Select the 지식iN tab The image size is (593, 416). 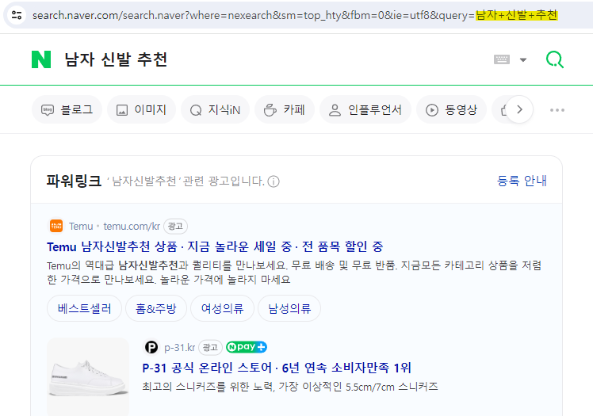pyautogui.click(x=215, y=110)
